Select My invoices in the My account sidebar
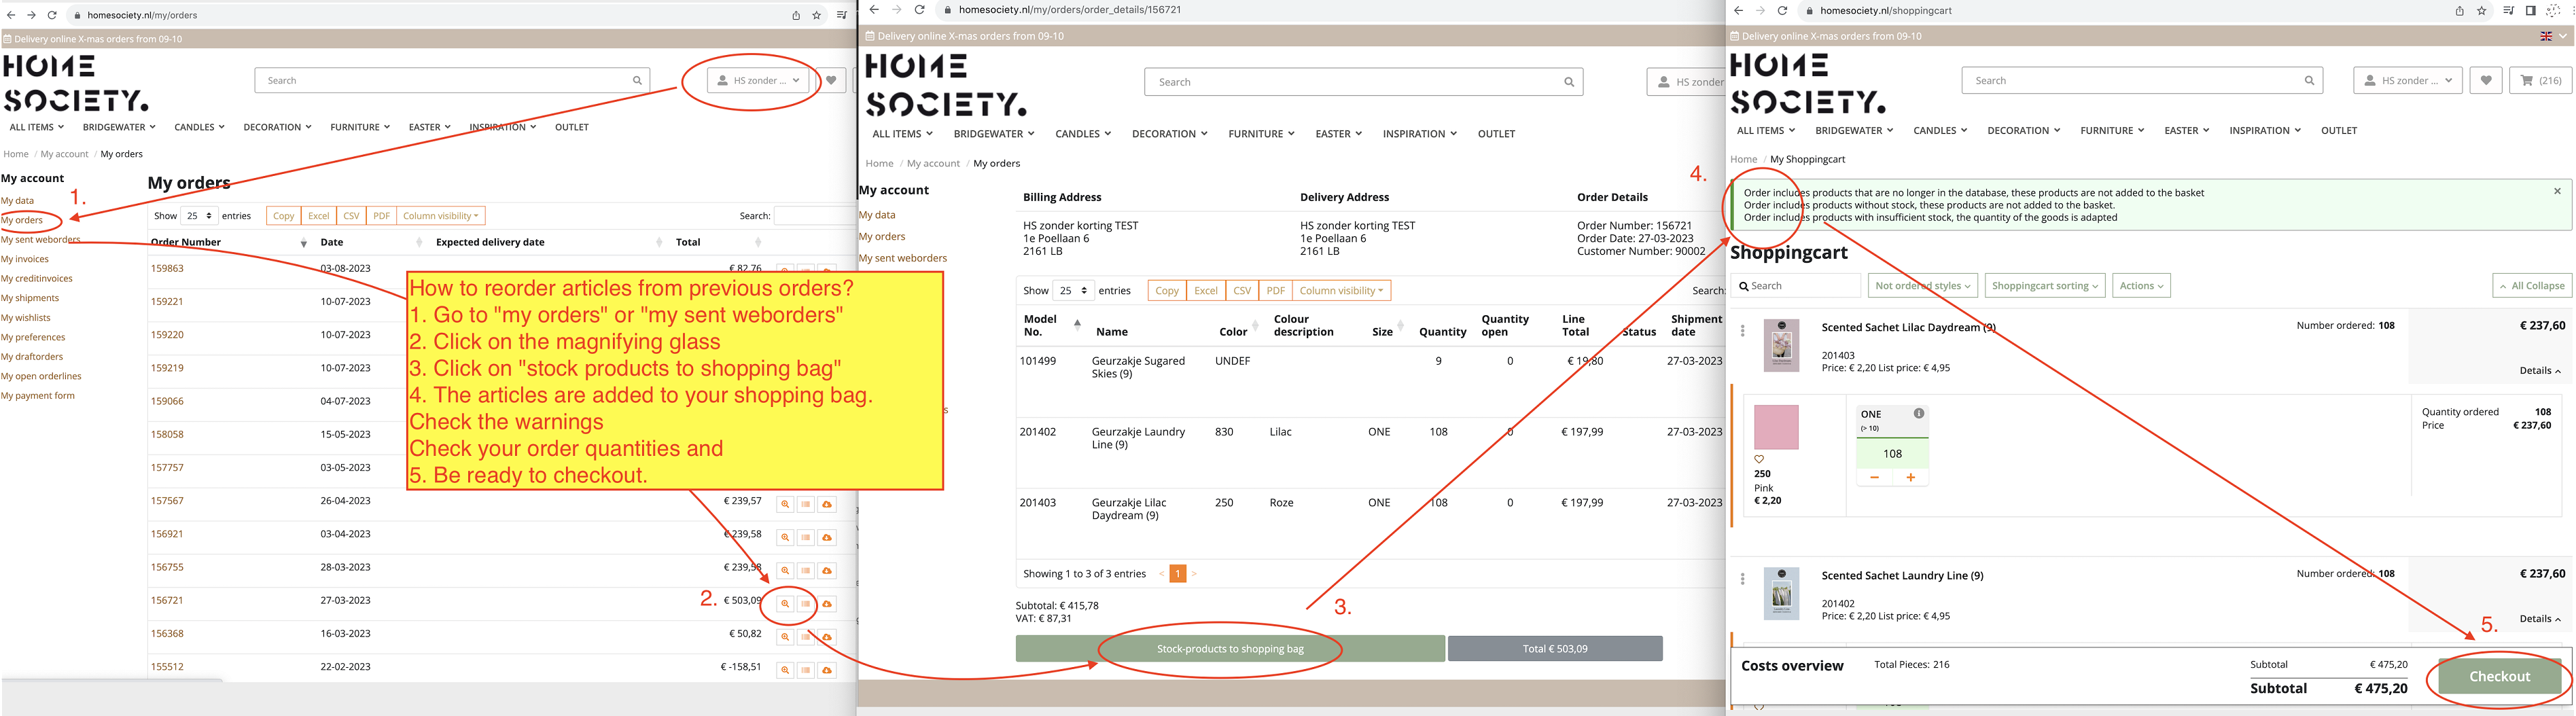The image size is (2576, 716). pyautogui.click(x=25, y=259)
